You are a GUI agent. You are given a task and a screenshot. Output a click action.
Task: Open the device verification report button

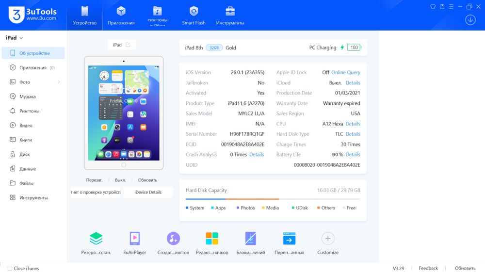(x=96, y=192)
